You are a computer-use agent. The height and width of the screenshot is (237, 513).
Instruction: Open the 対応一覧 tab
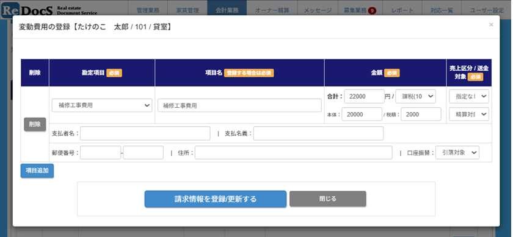[x=442, y=10]
